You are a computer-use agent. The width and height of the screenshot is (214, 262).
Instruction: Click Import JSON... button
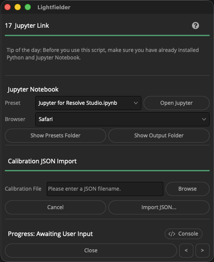coord(159,207)
